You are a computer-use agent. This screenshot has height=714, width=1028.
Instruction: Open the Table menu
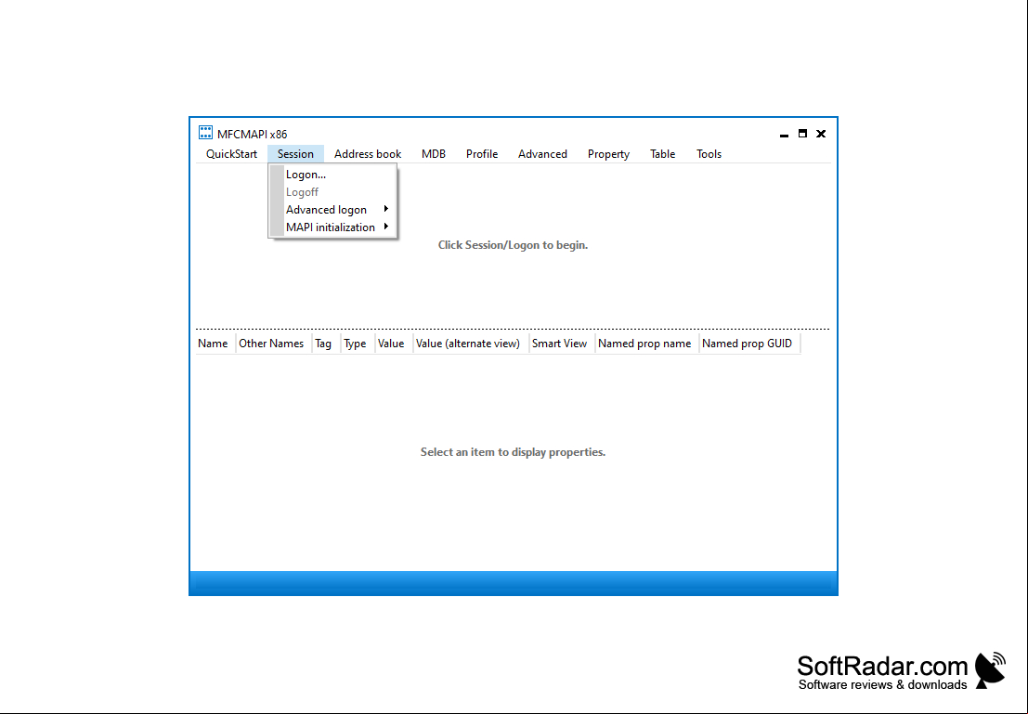point(662,154)
